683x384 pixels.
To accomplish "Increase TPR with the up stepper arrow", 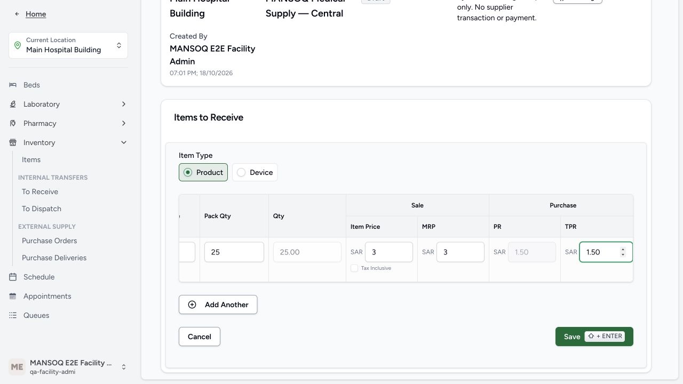I will tap(623, 250).
